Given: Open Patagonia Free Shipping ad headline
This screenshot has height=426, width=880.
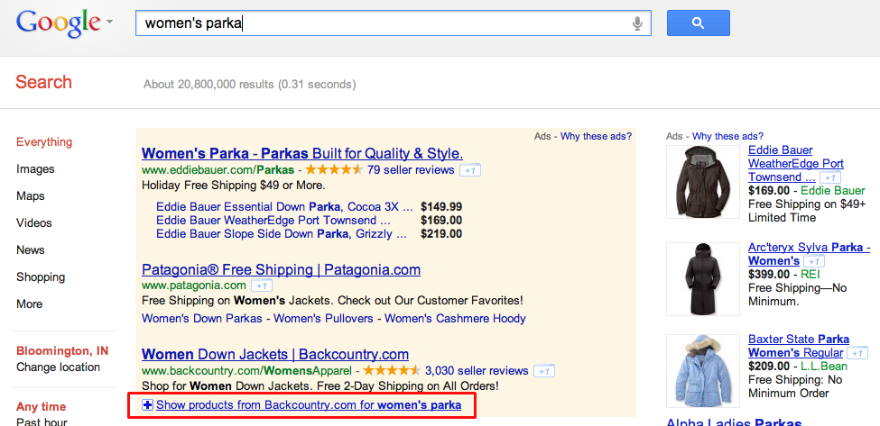Looking at the screenshot, I should [282, 270].
